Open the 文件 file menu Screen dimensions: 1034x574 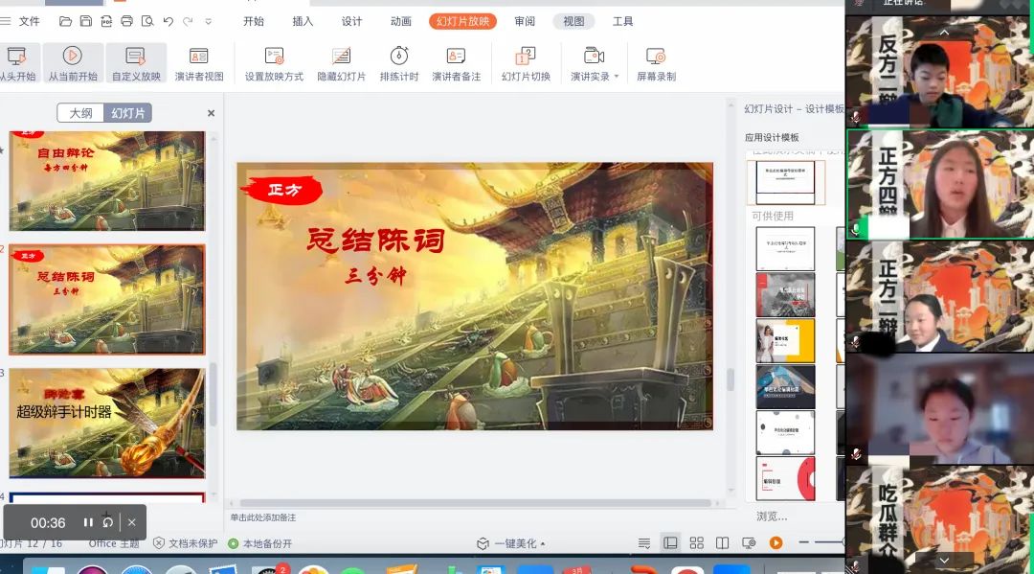(x=29, y=21)
